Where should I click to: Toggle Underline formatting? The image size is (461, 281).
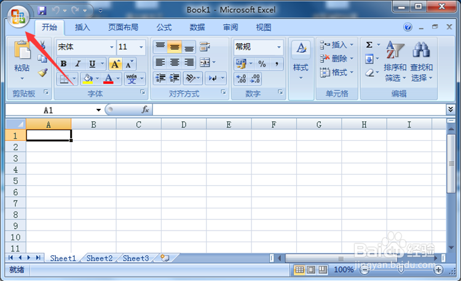pos(92,64)
